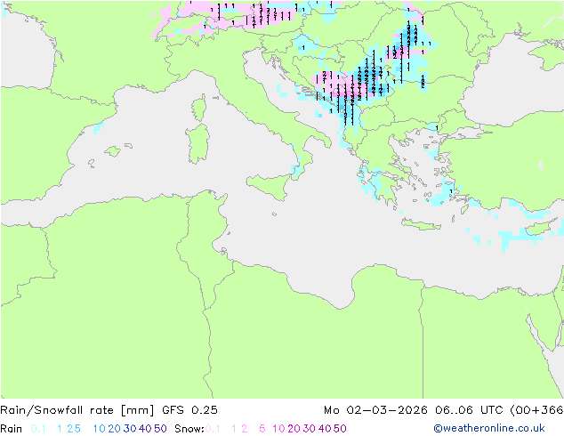Pick the Snow legend 40 color value
Image resolution: width=564 pixels, height=436 pixels.
point(325,429)
